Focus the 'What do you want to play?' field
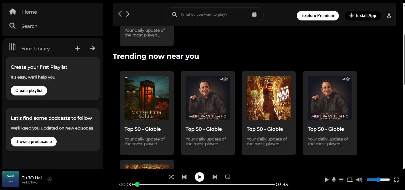This screenshot has width=405, height=190. point(214,14)
